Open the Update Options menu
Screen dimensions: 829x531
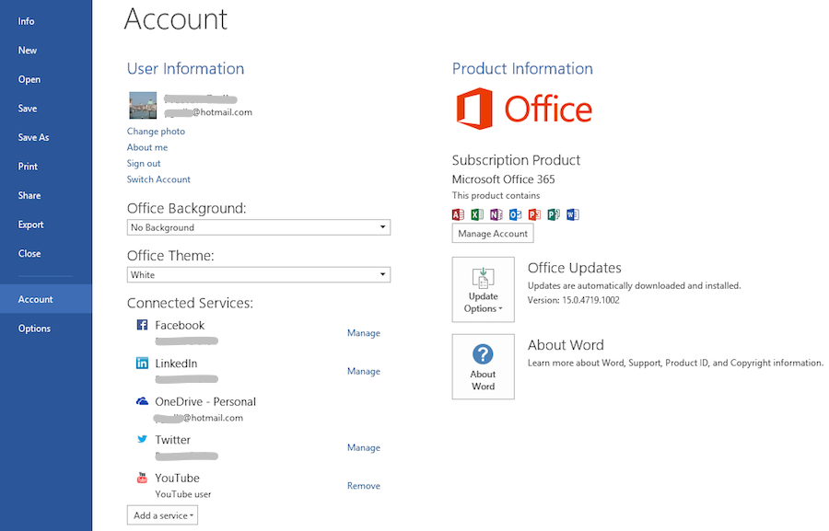pyautogui.click(x=483, y=288)
